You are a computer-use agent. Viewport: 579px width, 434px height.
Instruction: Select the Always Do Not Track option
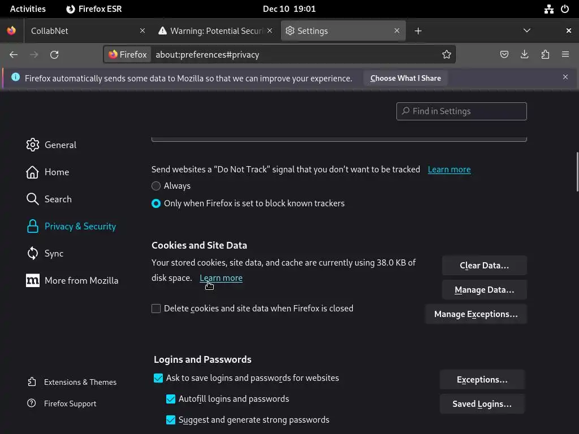156,186
